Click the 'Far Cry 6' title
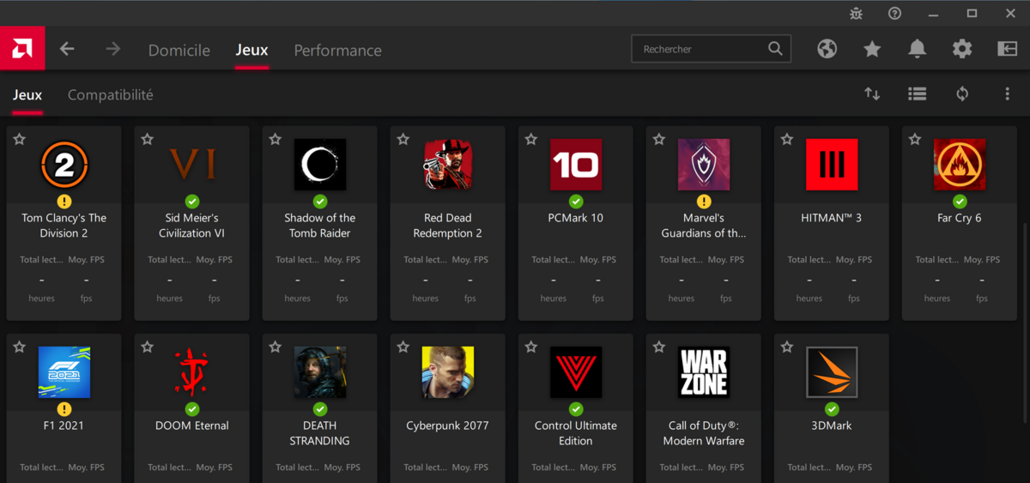The height and width of the screenshot is (483, 1030). pyautogui.click(x=960, y=218)
